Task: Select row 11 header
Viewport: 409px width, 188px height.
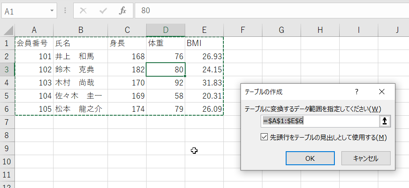Action: pos(7,175)
